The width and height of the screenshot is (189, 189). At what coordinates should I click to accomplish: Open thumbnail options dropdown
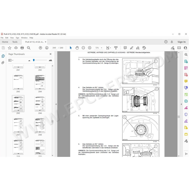click(x=11, y=60)
